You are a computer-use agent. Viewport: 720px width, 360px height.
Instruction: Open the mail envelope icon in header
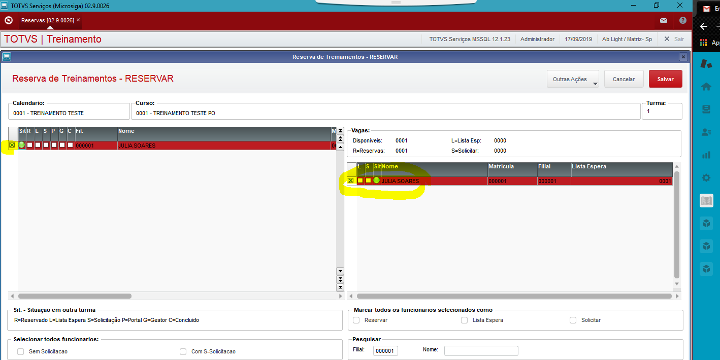pyautogui.click(x=664, y=21)
